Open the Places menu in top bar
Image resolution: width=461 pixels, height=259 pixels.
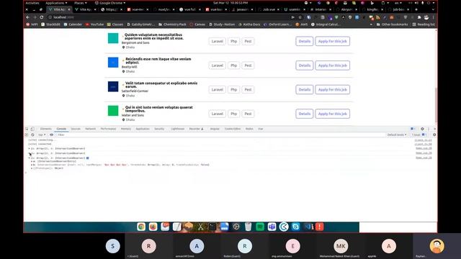pyautogui.click(x=80, y=3)
